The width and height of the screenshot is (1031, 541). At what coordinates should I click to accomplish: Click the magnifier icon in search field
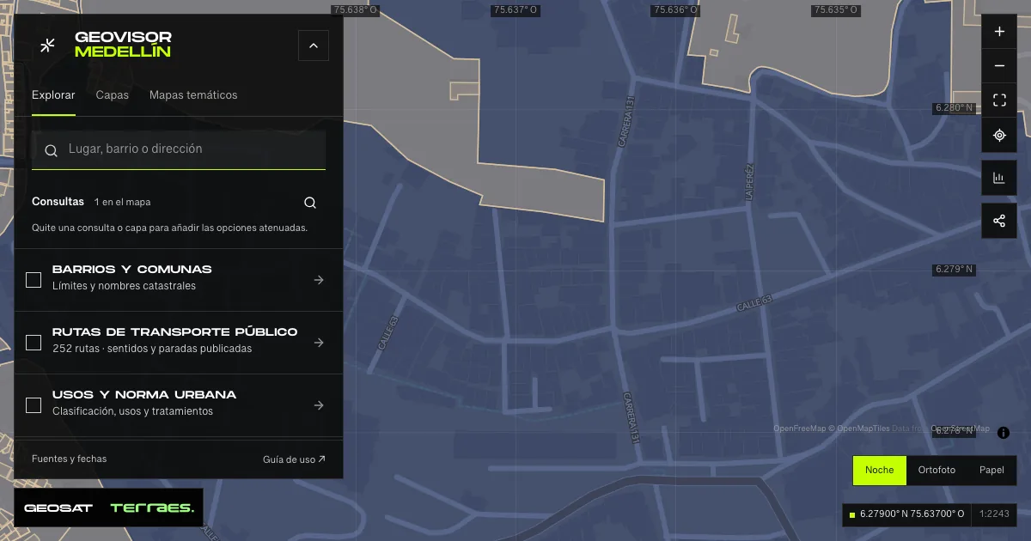coord(52,150)
